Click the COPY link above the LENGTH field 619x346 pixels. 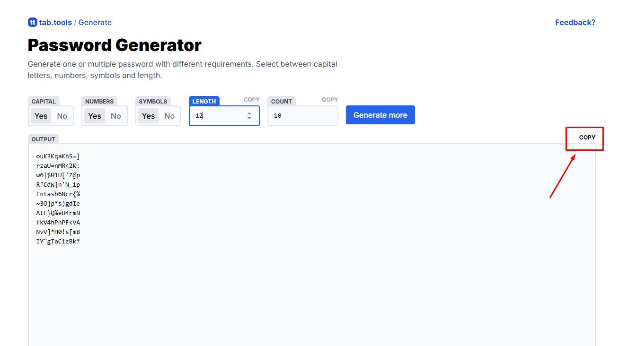click(251, 99)
